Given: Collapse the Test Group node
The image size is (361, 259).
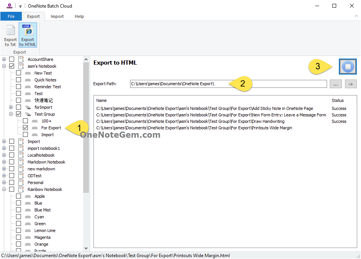Looking at the screenshot, I should [x=11, y=114].
